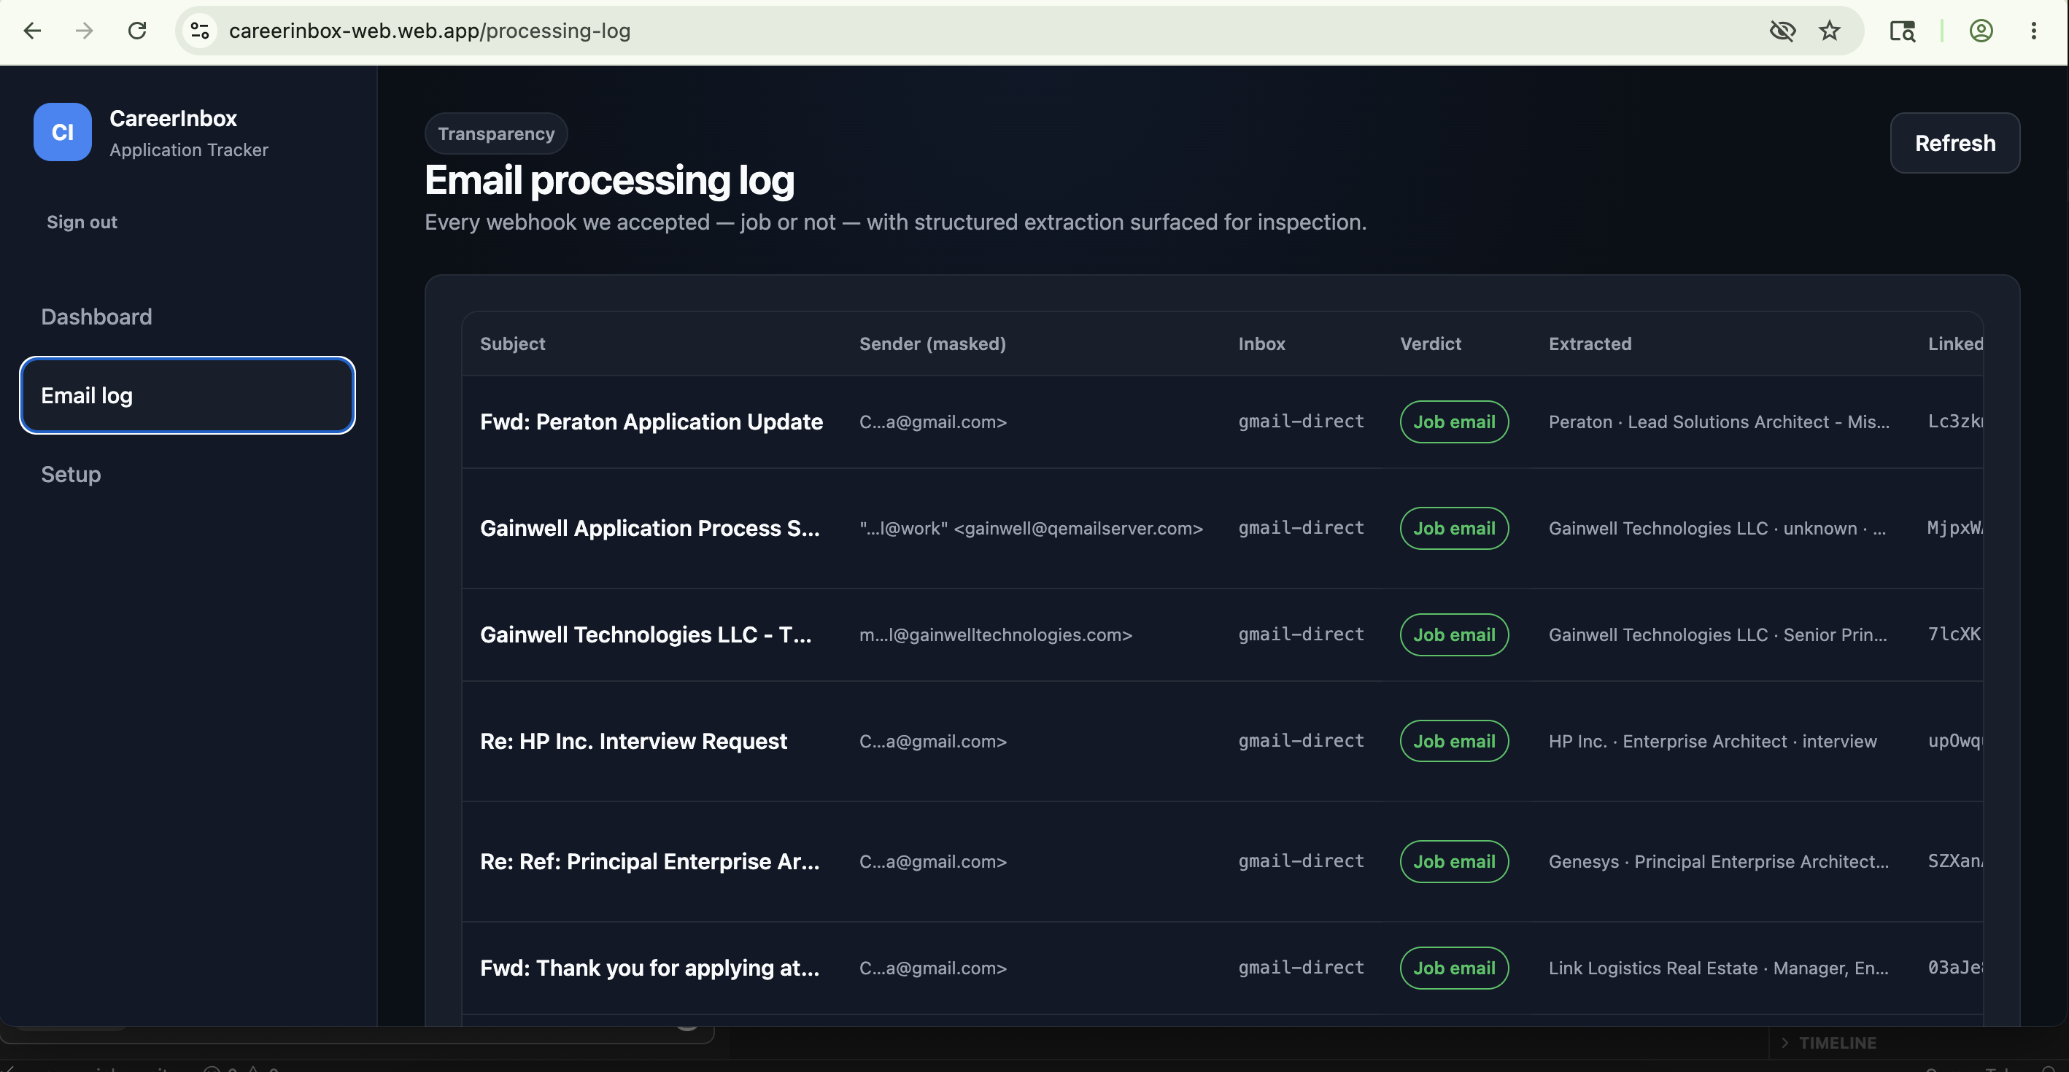Click linked ID 7lcXK
This screenshot has width=2069, height=1072.
1955,634
